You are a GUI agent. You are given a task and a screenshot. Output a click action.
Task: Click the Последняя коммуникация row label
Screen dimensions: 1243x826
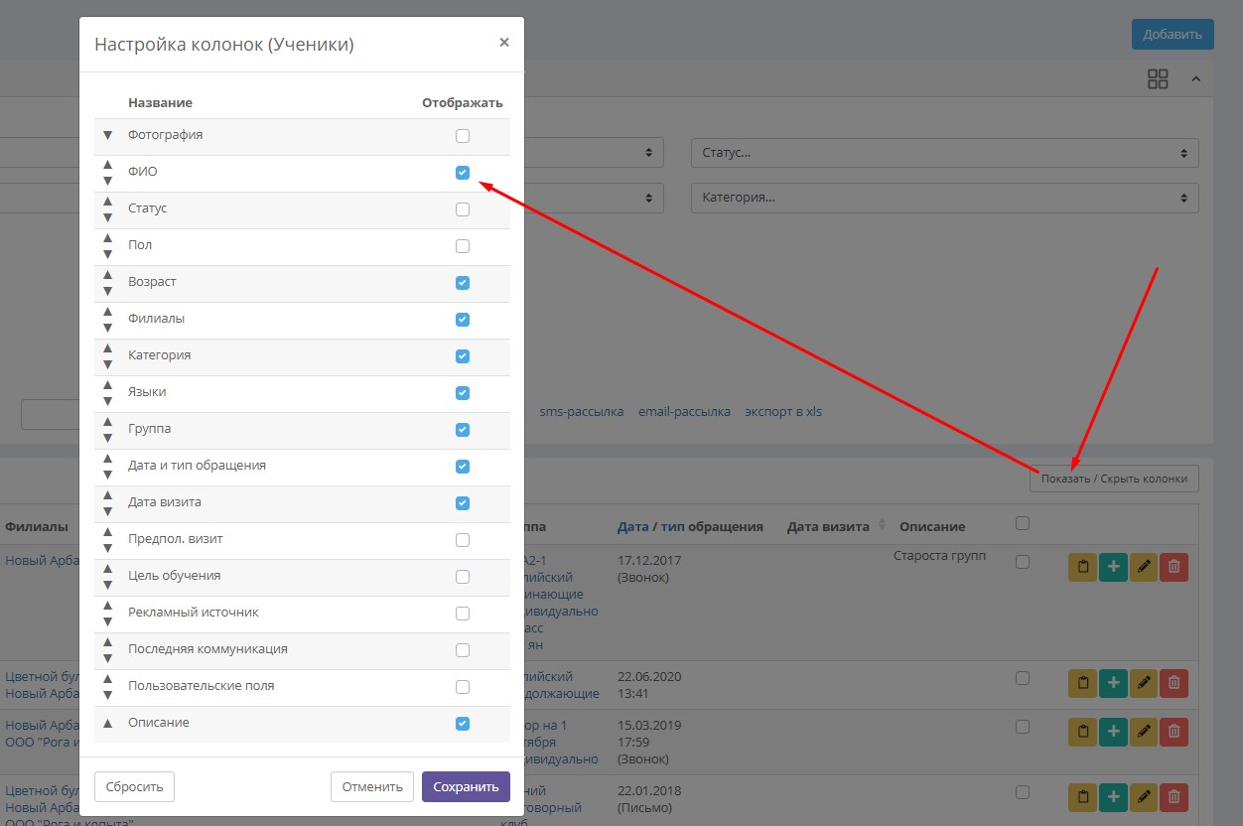pyautogui.click(x=207, y=649)
